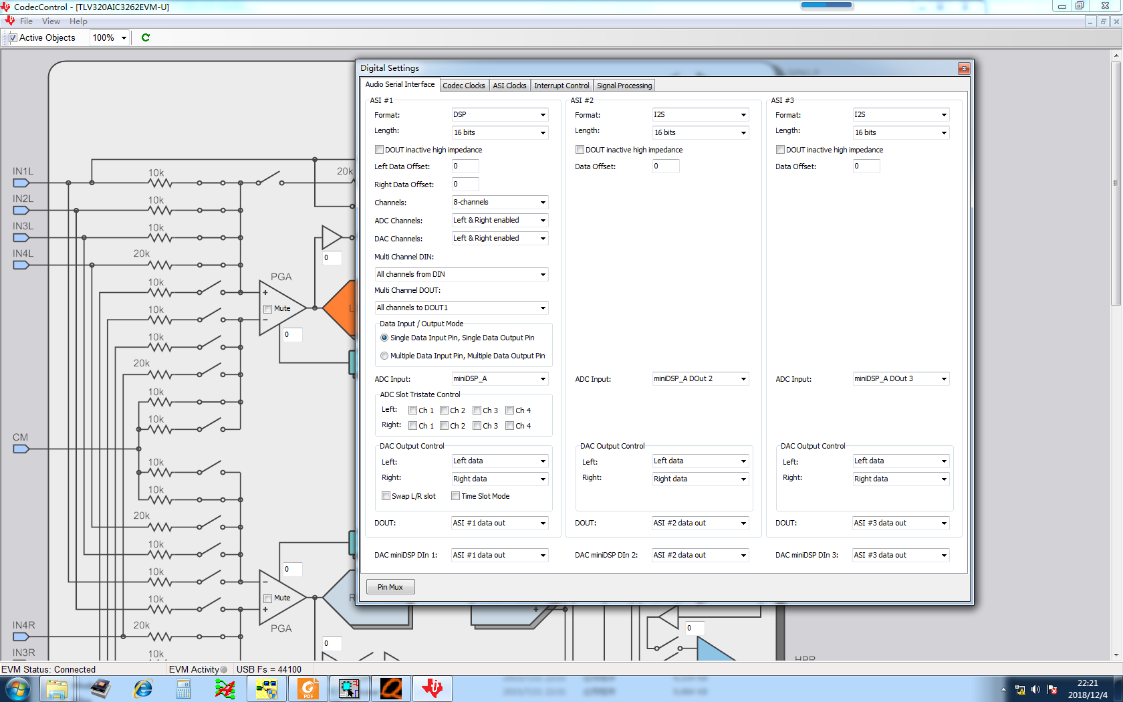Image resolution: width=1123 pixels, height=702 pixels.
Task: Switch to the Signal Processing tab
Action: point(624,86)
